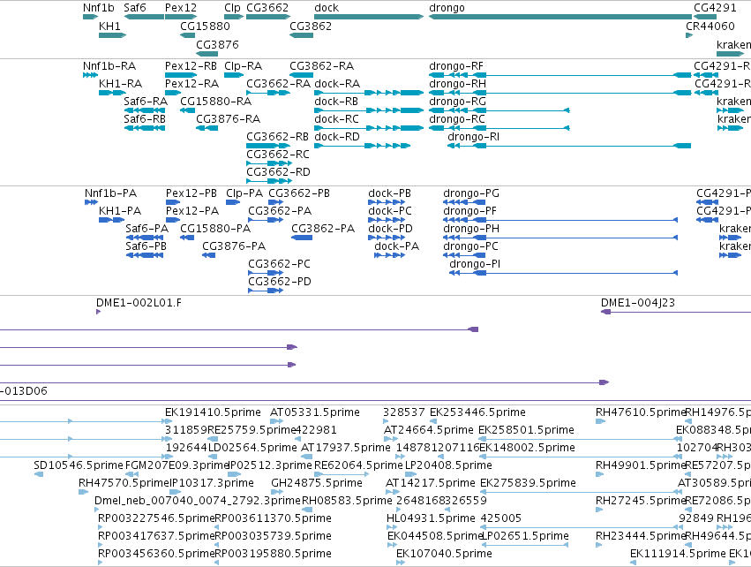Select transcript dock-RB
This screenshot has height=567, width=751.
(x=369, y=110)
